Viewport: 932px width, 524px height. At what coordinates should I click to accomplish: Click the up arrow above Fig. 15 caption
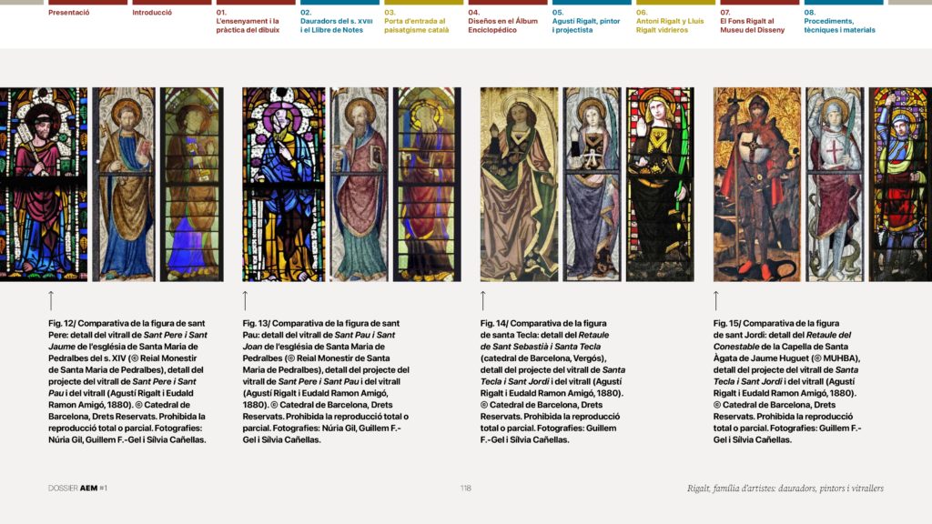(x=716, y=300)
